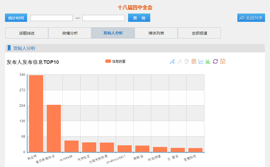This screenshot has width=270, height=167.
Task: Click the start date input field
Action: [x=51, y=18]
